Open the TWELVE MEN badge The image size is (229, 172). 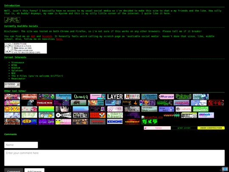click(x=45, y=103)
